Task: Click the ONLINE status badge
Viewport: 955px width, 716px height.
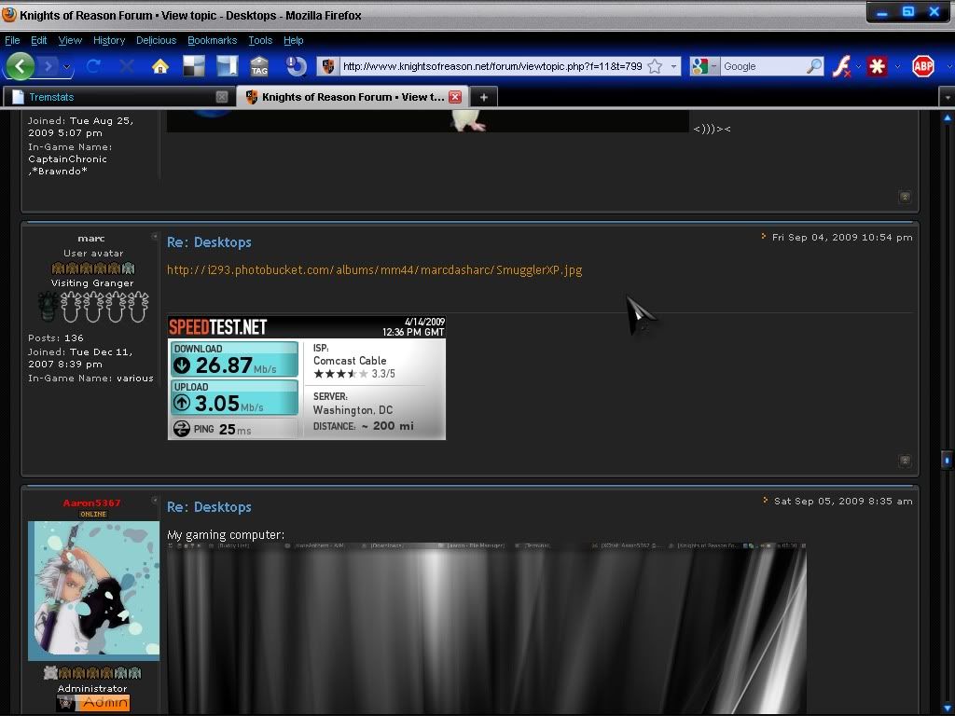Action: (92, 514)
